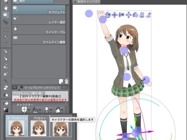Screen dimensions: 187x140
Task: Click the キャラクター section label
Action: pos(25,105)
